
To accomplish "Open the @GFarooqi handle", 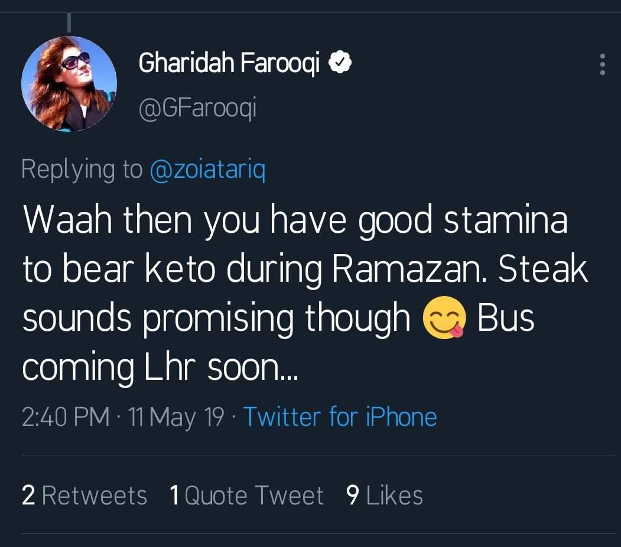I will (197, 108).
